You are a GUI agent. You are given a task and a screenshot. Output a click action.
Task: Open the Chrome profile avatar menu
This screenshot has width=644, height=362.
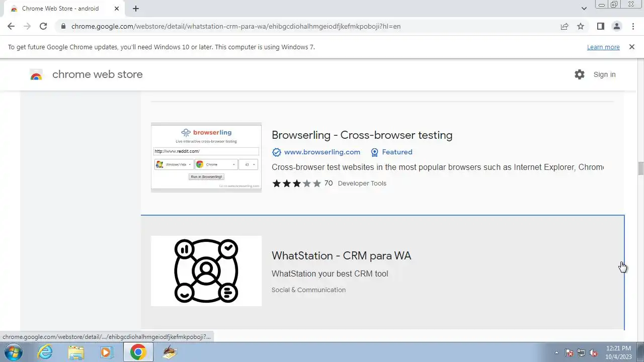[616, 26]
